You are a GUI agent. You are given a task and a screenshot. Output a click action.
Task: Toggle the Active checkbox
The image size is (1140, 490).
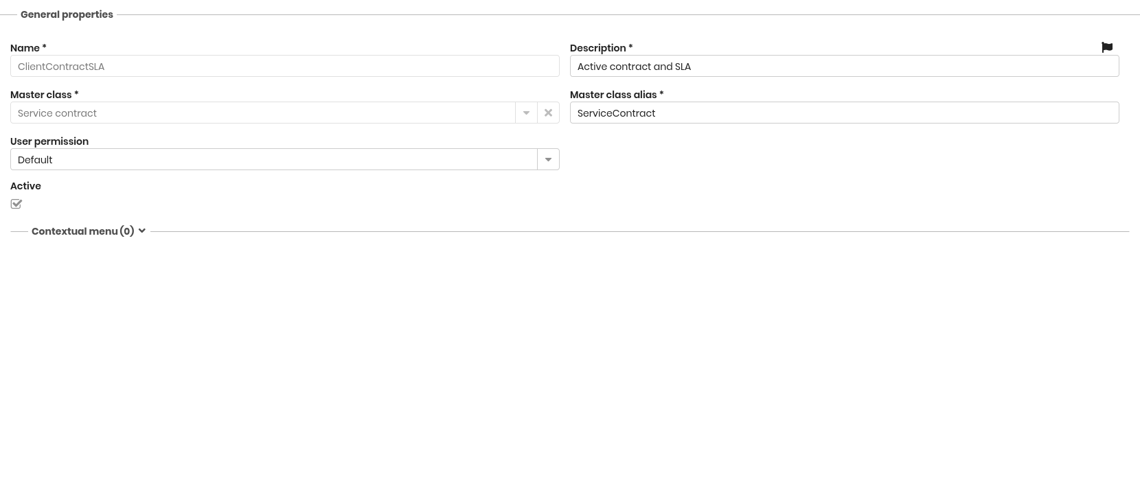(16, 204)
